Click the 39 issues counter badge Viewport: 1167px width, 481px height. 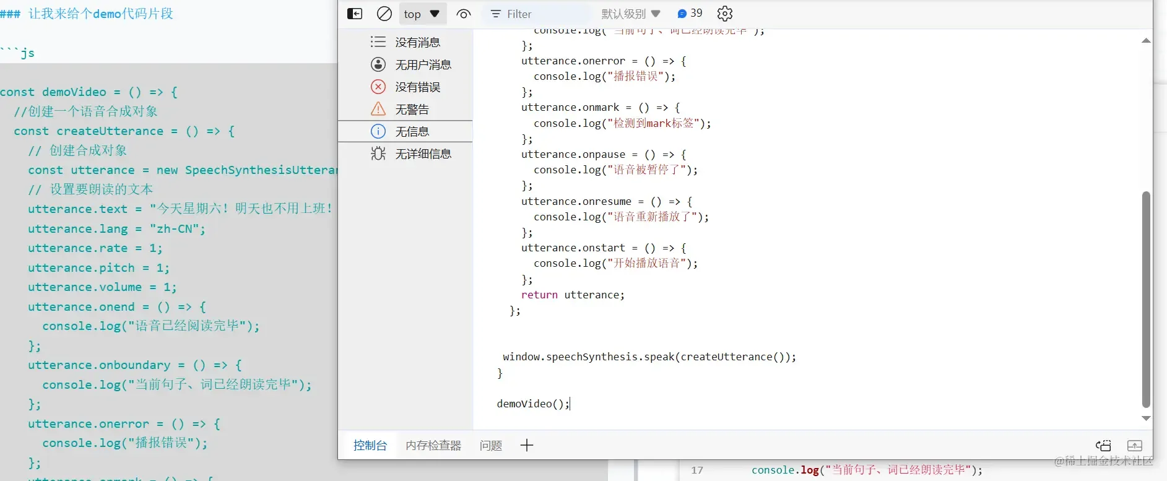tap(690, 13)
